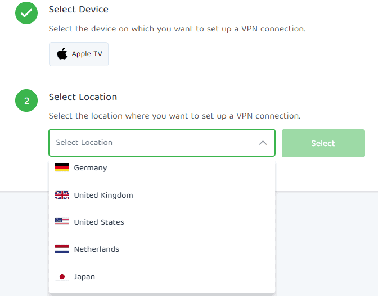Pick United States as VPN location
The height and width of the screenshot is (296, 378).
pos(99,222)
